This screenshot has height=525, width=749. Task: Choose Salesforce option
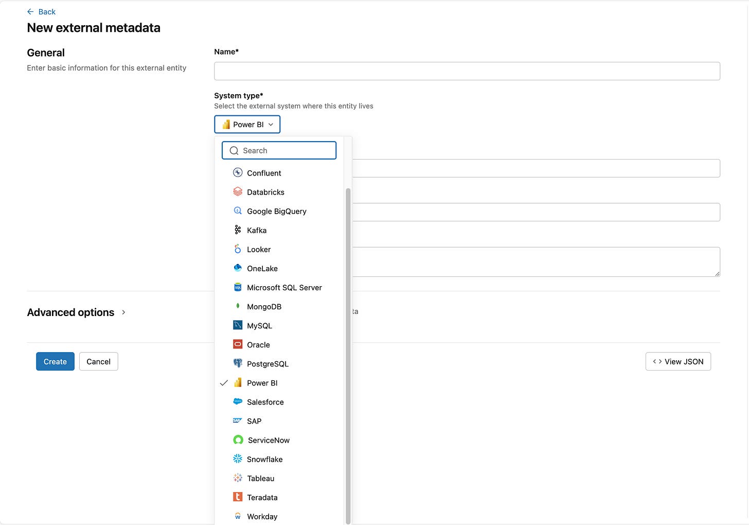[279, 401]
